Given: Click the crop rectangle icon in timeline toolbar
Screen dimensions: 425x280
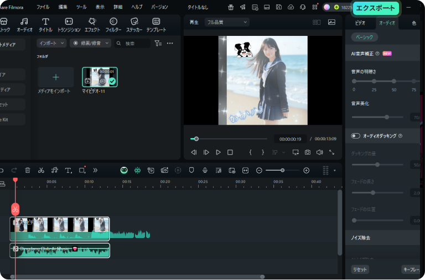Looking at the screenshot, I should point(82,170).
